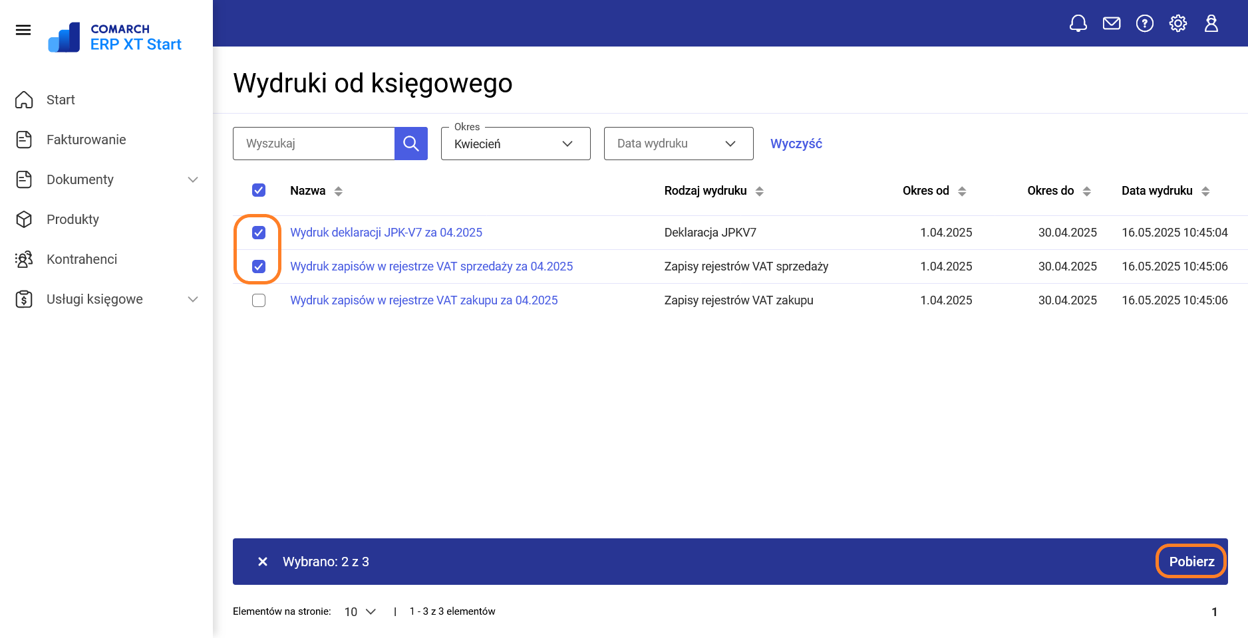Viewport: 1248px width, 638px height.
Task: Open the user profile icon
Action: point(1211,24)
